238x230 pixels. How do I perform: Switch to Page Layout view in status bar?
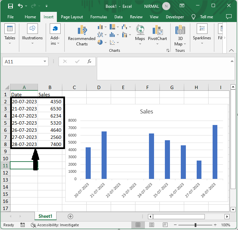[152, 225]
